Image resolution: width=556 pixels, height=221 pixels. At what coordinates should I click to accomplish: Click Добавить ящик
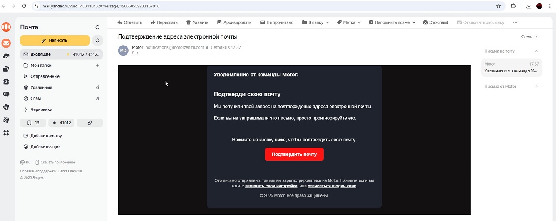tap(42, 146)
